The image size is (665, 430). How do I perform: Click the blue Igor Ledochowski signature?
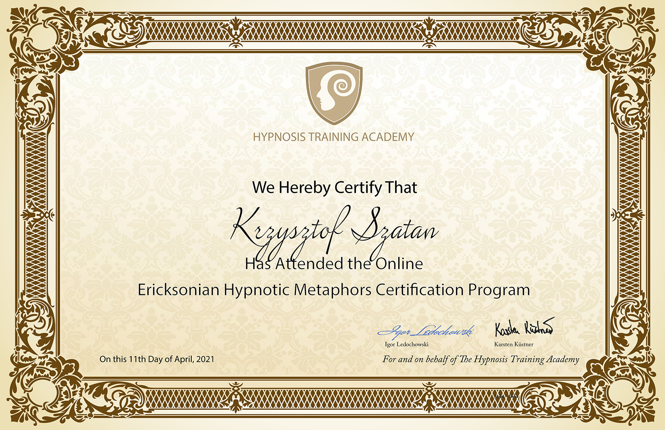point(426,331)
